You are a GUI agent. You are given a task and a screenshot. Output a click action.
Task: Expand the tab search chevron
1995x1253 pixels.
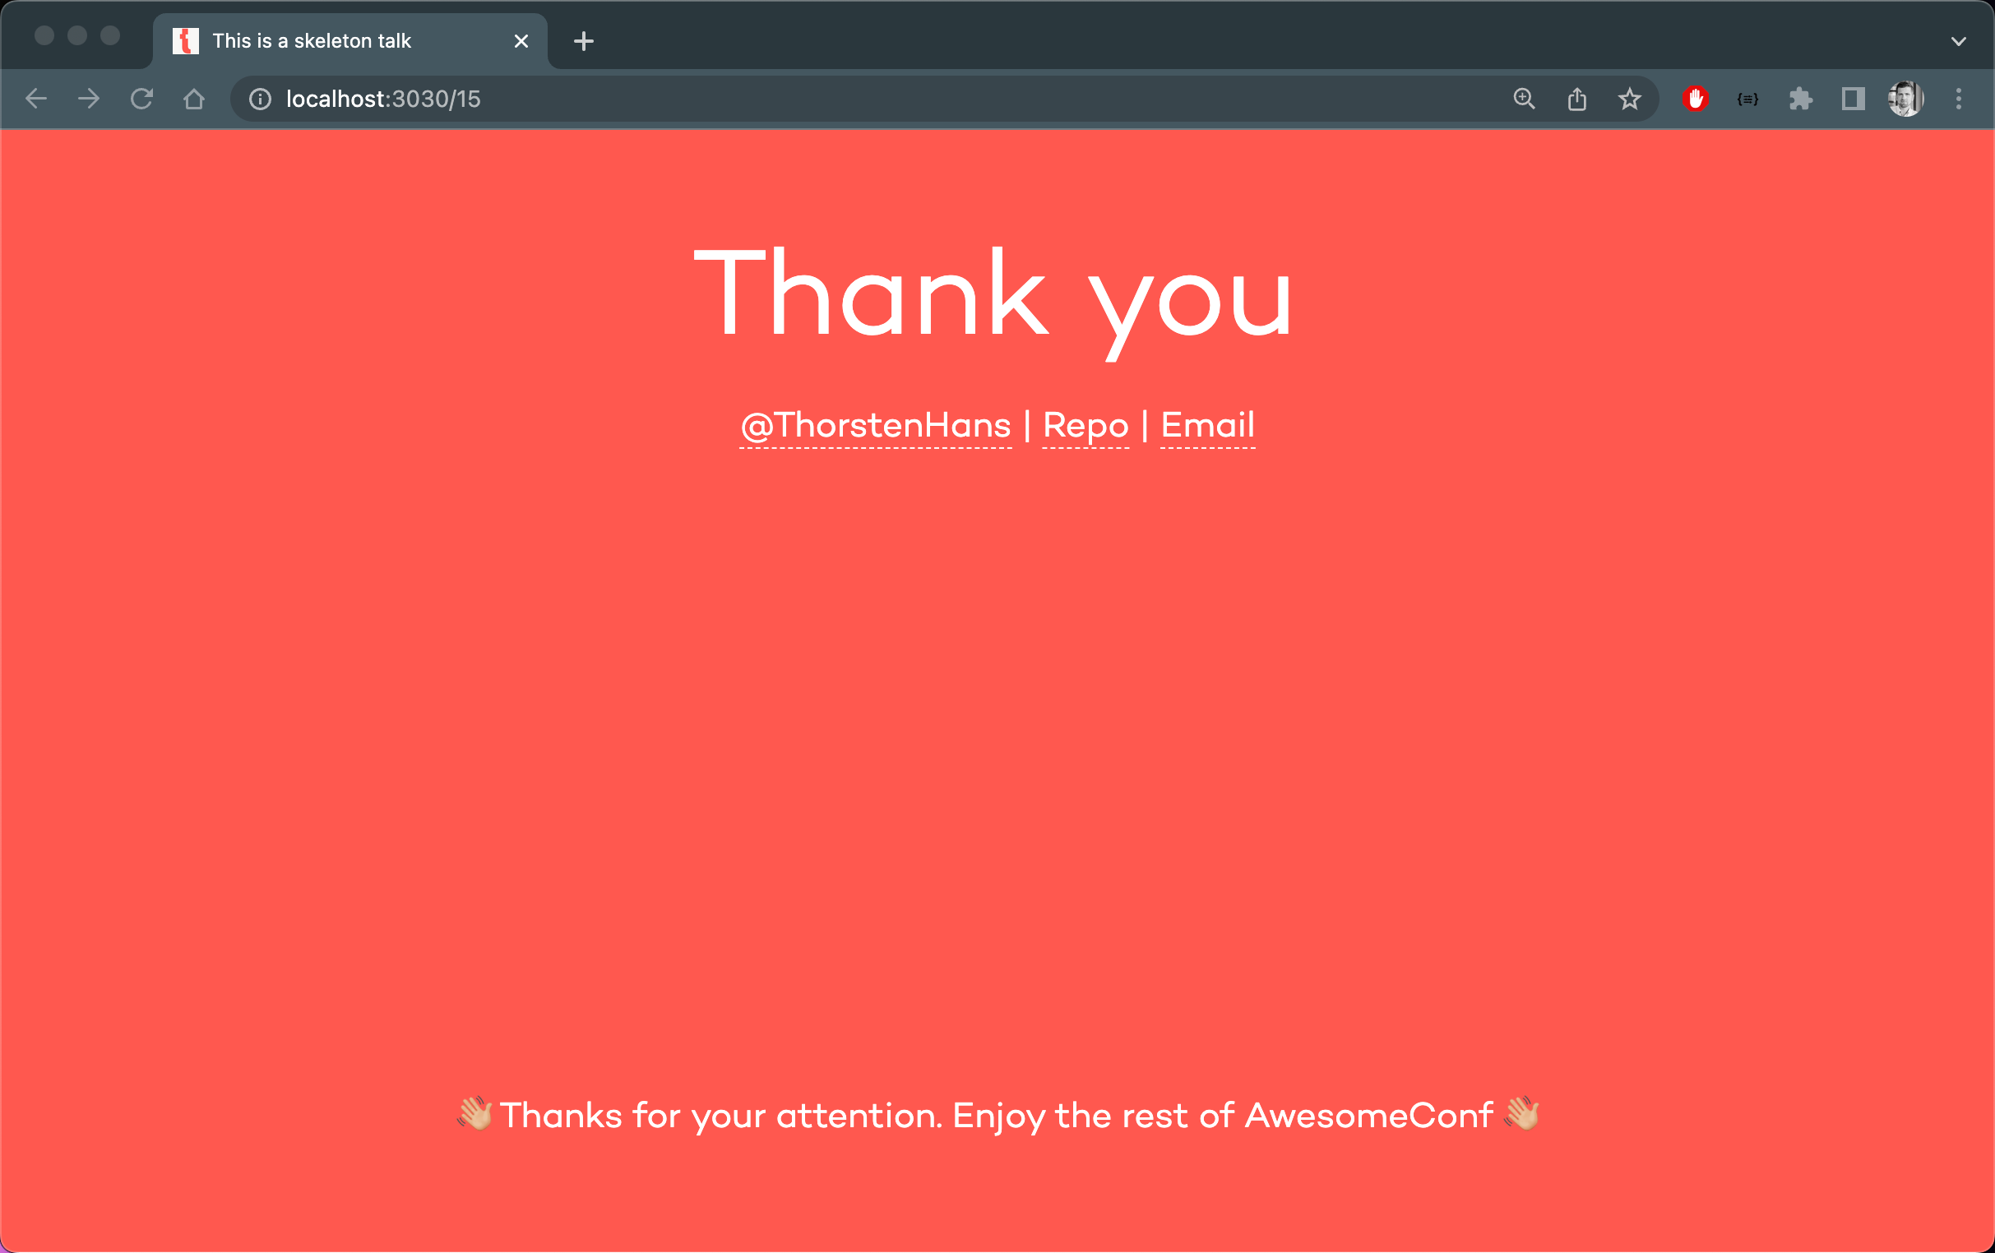[x=1958, y=41]
